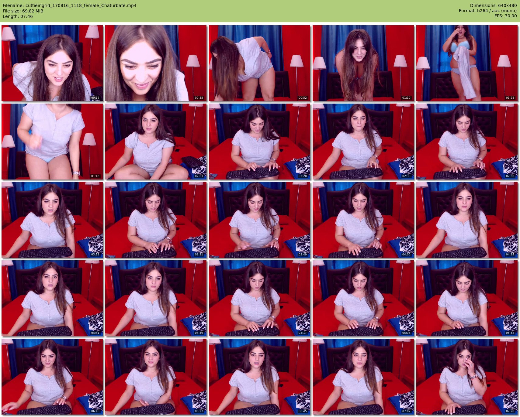This screenshot has width=520, height=417.
Task: Click the frame at 04:24
Action: [467, 220]
